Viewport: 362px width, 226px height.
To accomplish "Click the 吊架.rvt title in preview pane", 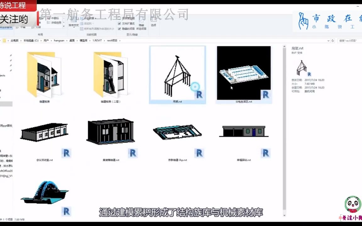I will (x=297, y=48).
